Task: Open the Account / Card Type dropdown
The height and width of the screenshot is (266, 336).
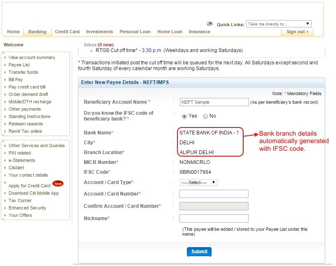Action: coord(199,182)
